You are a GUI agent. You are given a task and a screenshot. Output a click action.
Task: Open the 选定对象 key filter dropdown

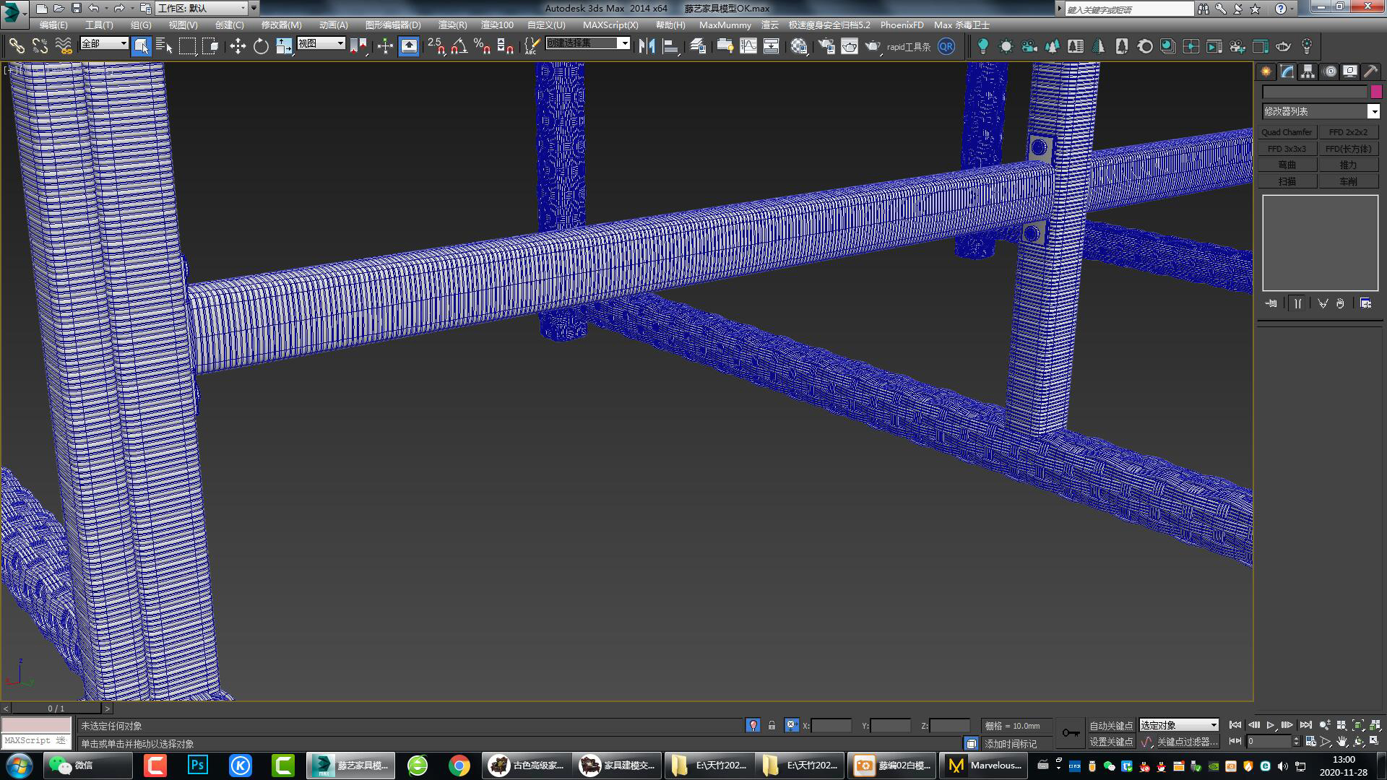tap(1213, 725)
